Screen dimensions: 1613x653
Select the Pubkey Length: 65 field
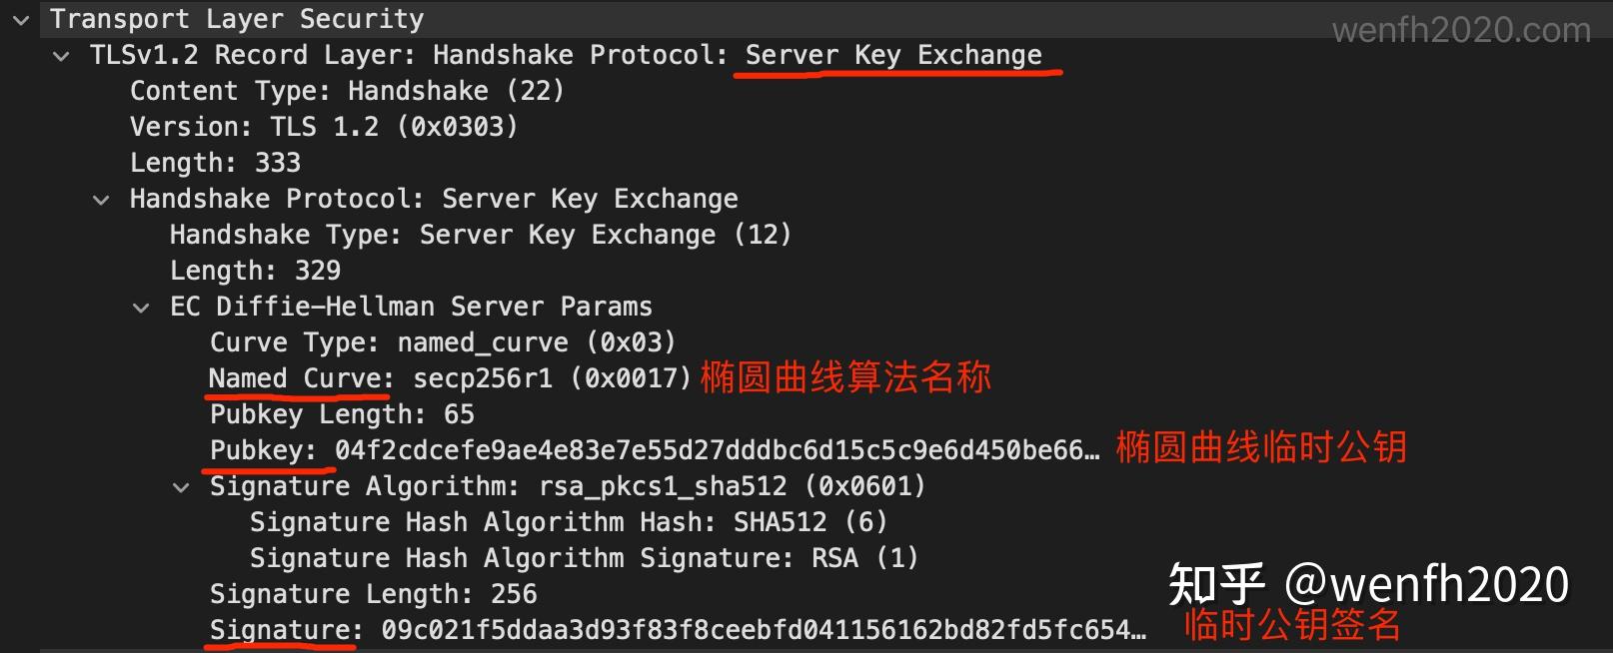click(x=341, y=414)
